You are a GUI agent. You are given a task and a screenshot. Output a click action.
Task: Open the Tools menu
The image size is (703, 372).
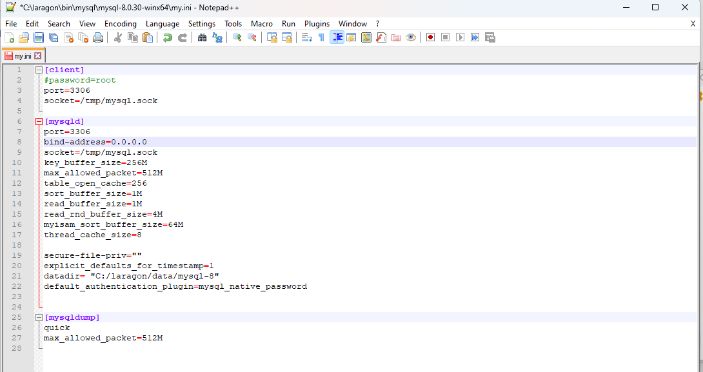coord(233,24)
